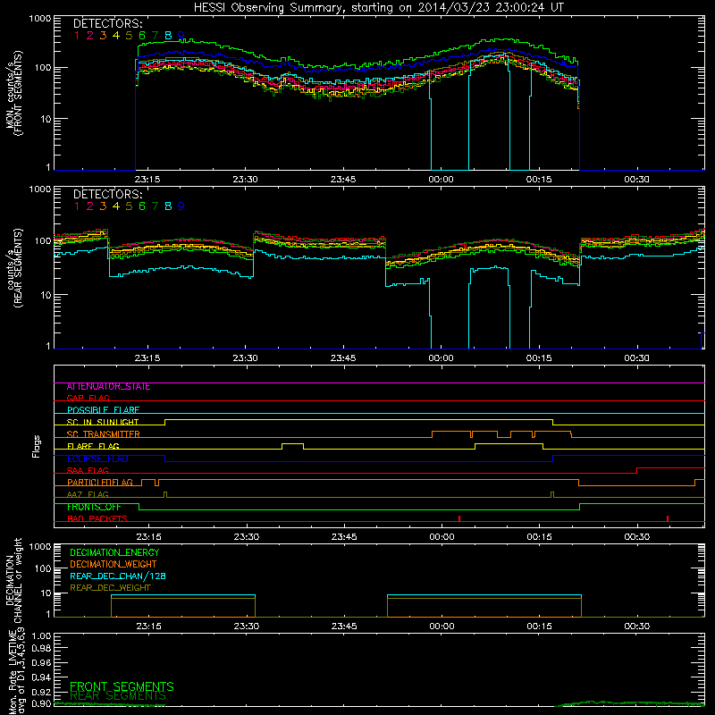Click 23:15 tick under Flags plot
This screenshot has width=715, height=715.
tap(148, 537)
